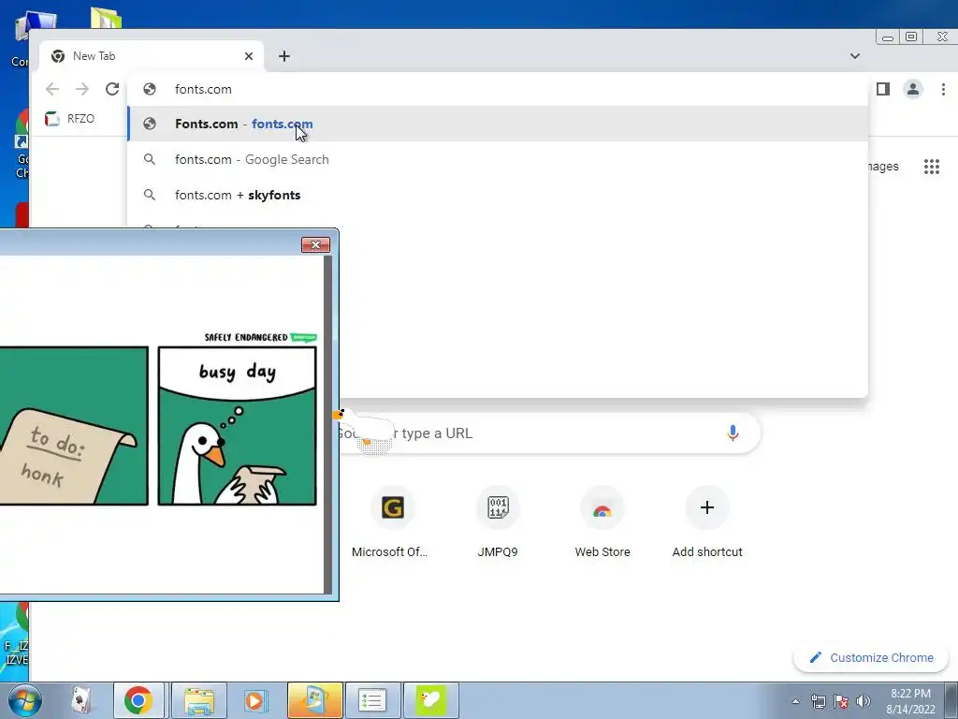Open the Chrome three-dot menu
The image size is (958, 719).
[x=943, y=89]
